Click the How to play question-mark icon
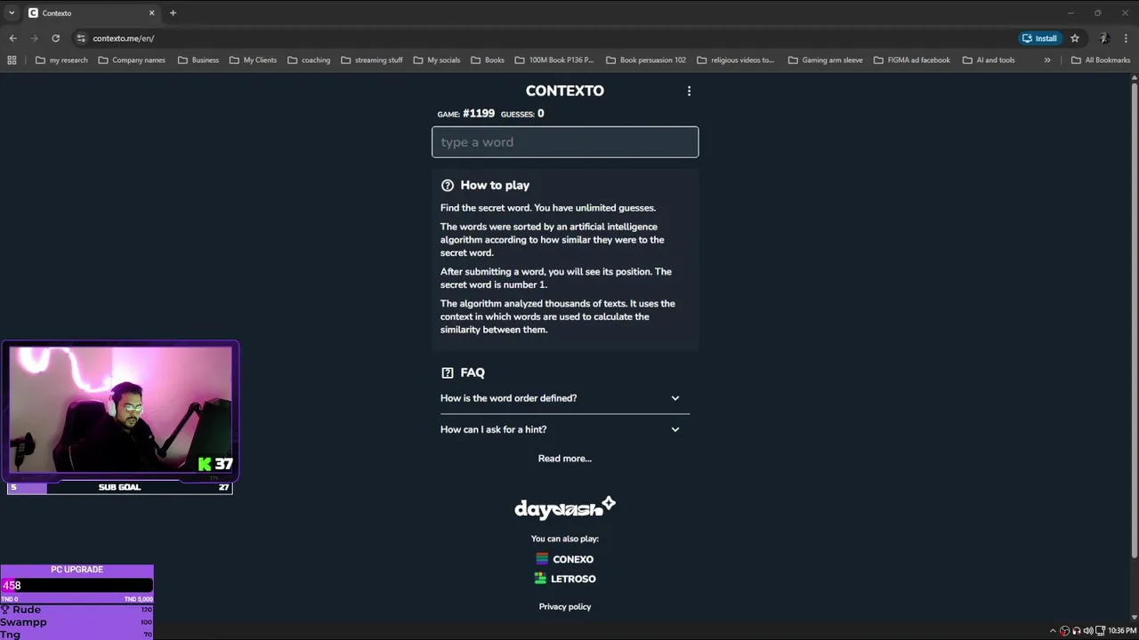 point(448,185)
